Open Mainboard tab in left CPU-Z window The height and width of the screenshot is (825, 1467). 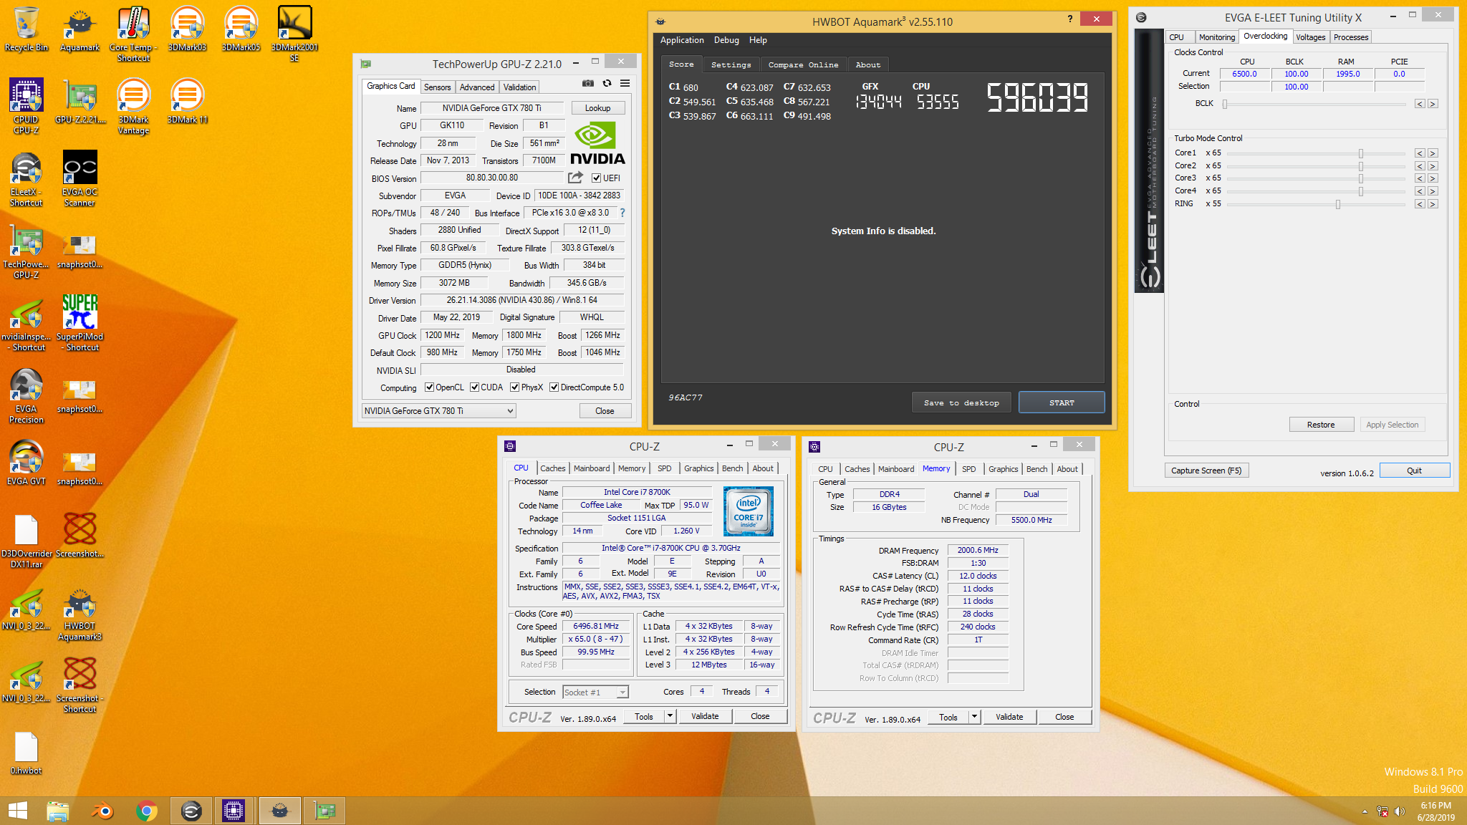tap(592, 468)
